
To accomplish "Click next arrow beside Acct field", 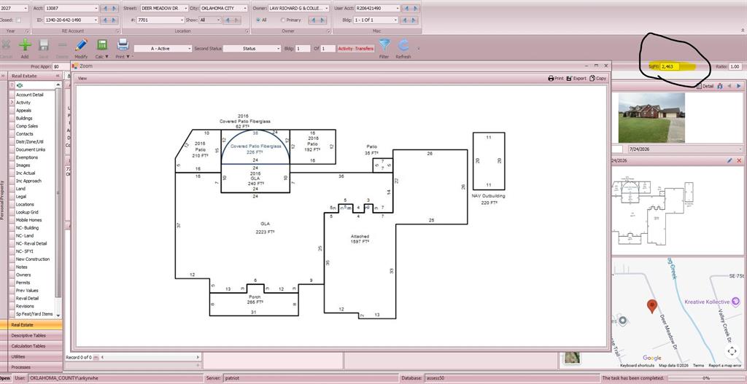I will 114,9.
